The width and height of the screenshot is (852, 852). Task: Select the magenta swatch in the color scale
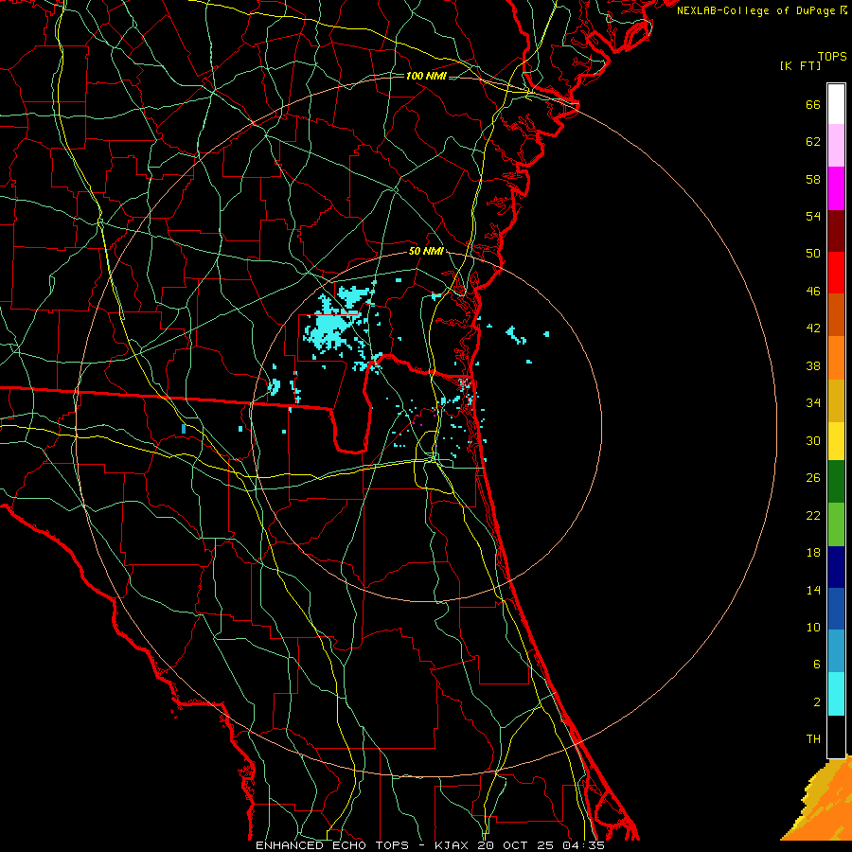pos(836,188)
